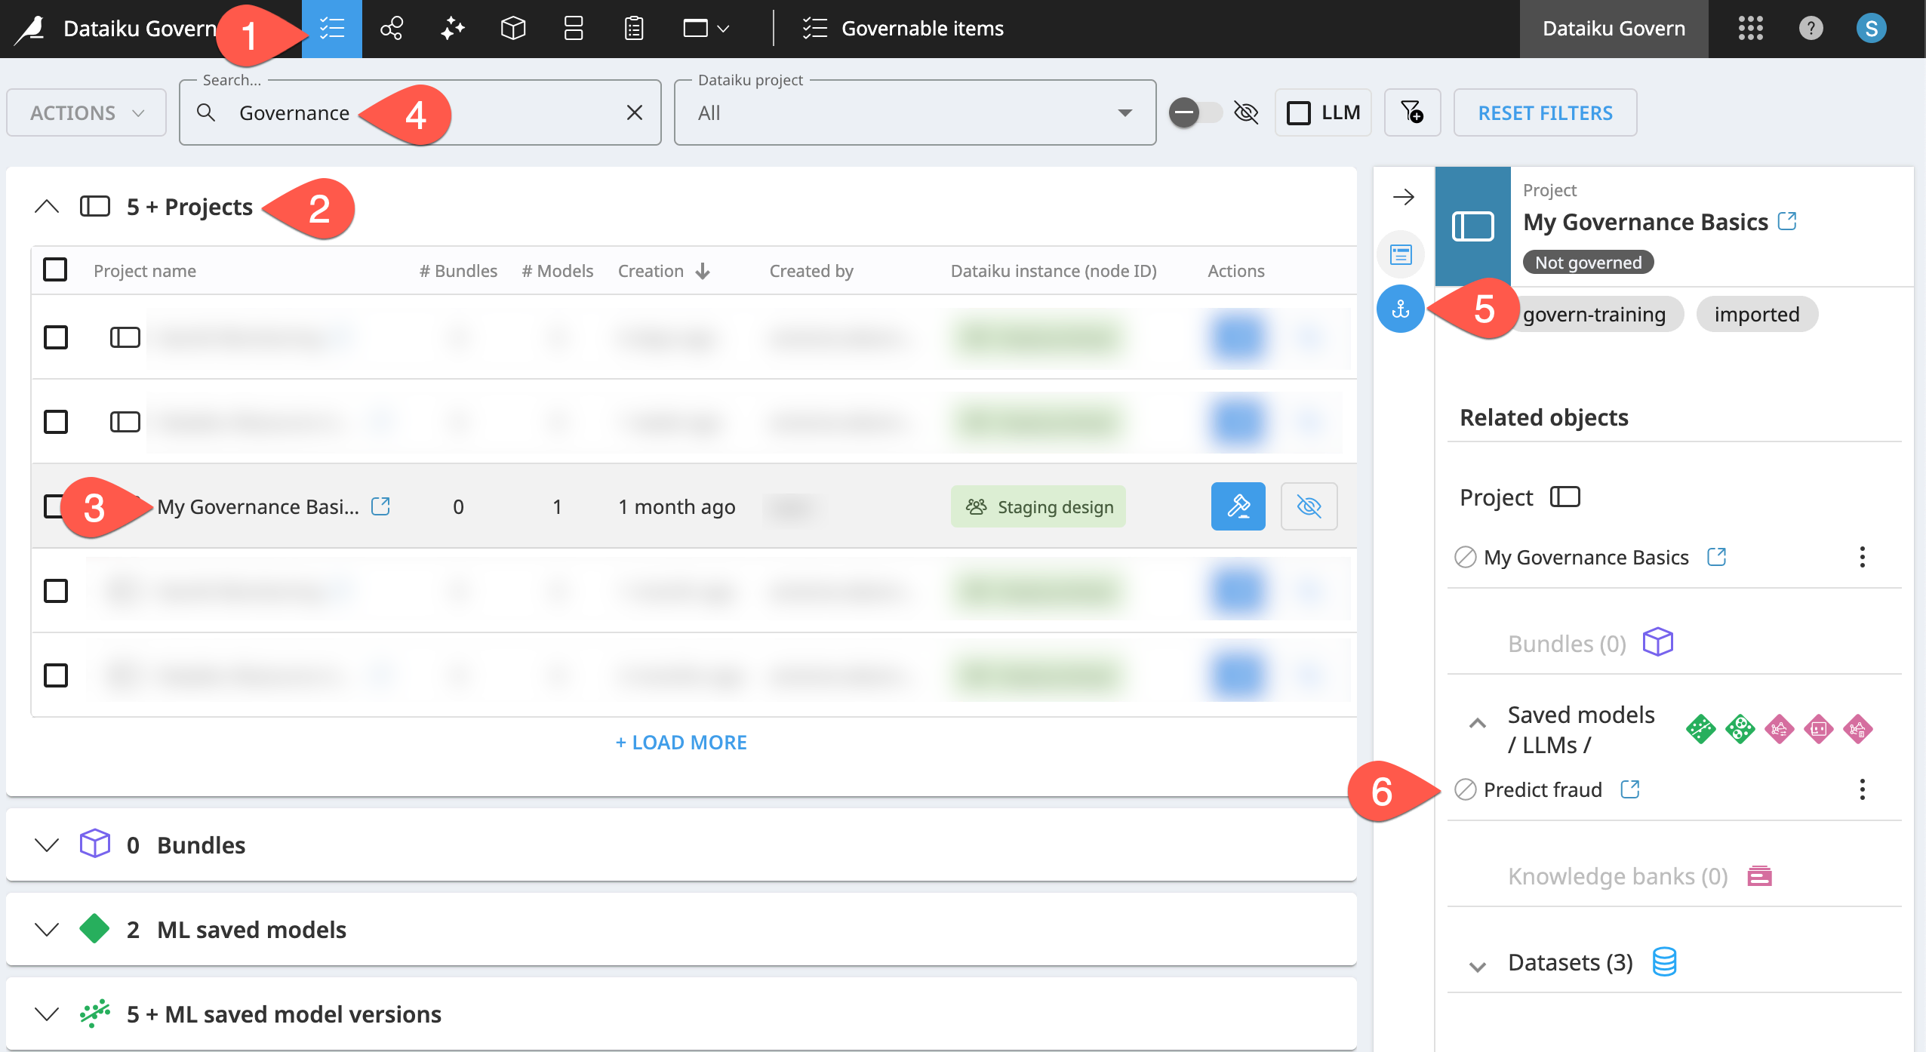Click RESET FILTERS

tap(1545, 112)
